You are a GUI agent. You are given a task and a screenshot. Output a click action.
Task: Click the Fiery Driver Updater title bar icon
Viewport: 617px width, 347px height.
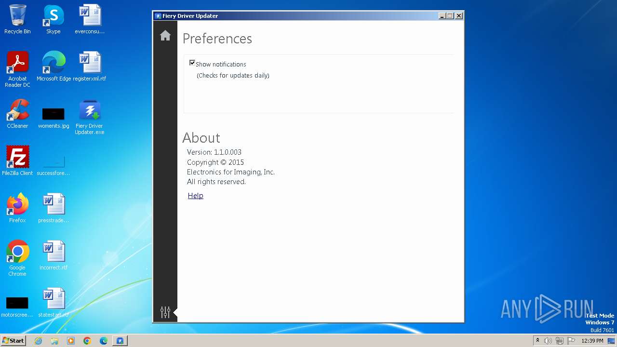coord(158,16)
